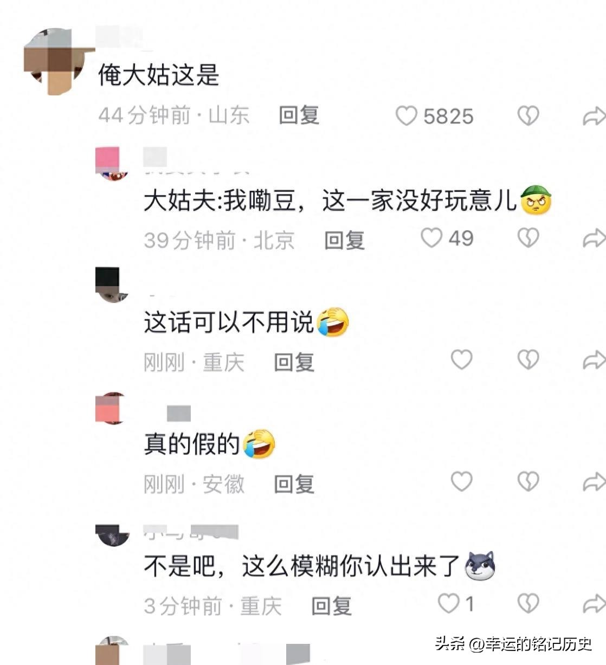The width and height of the screenshot is (606, 665).
Task: Like the 真的假的 comment
Action: [462, 481]
